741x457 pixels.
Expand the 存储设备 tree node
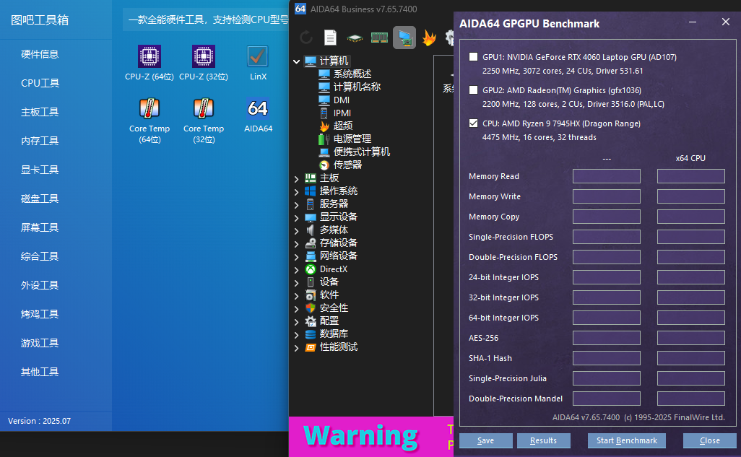pos(296,244)
